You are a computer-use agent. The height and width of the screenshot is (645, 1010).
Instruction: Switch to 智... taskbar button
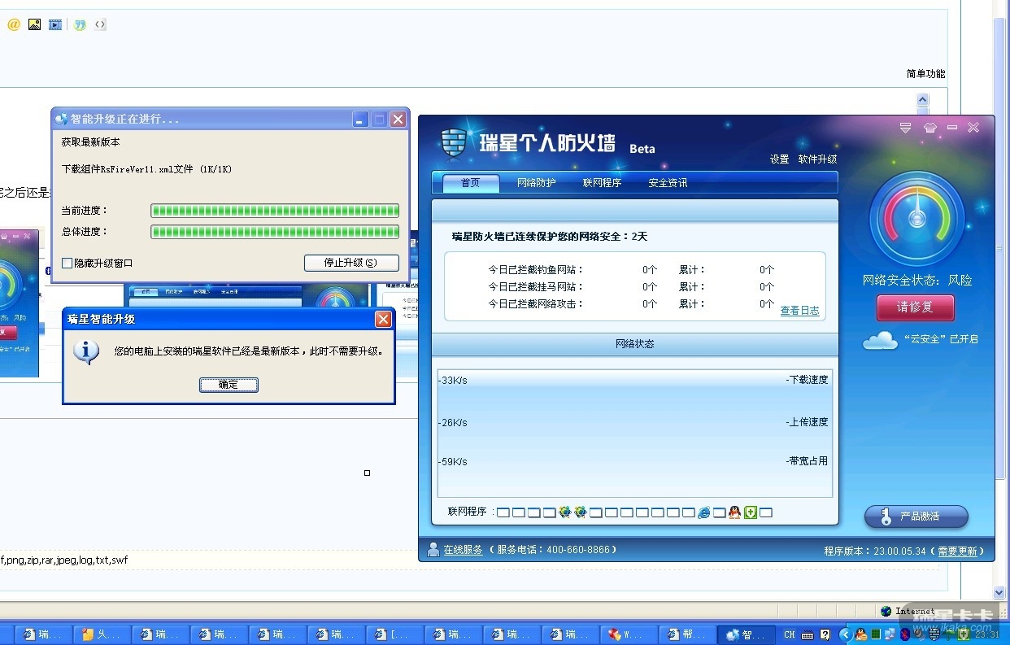(x=747, y=634)
